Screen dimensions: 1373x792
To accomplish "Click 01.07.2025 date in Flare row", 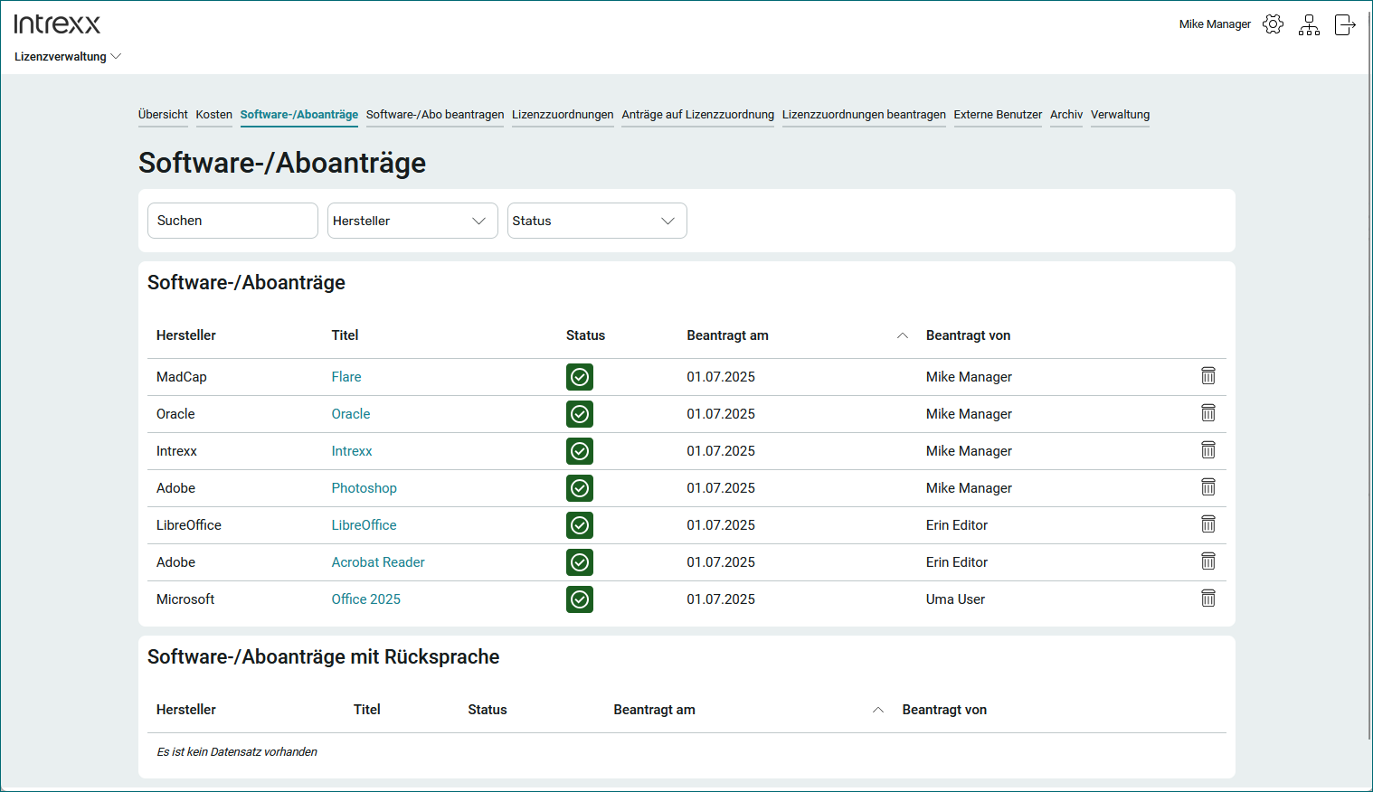I will pos(721,377).
